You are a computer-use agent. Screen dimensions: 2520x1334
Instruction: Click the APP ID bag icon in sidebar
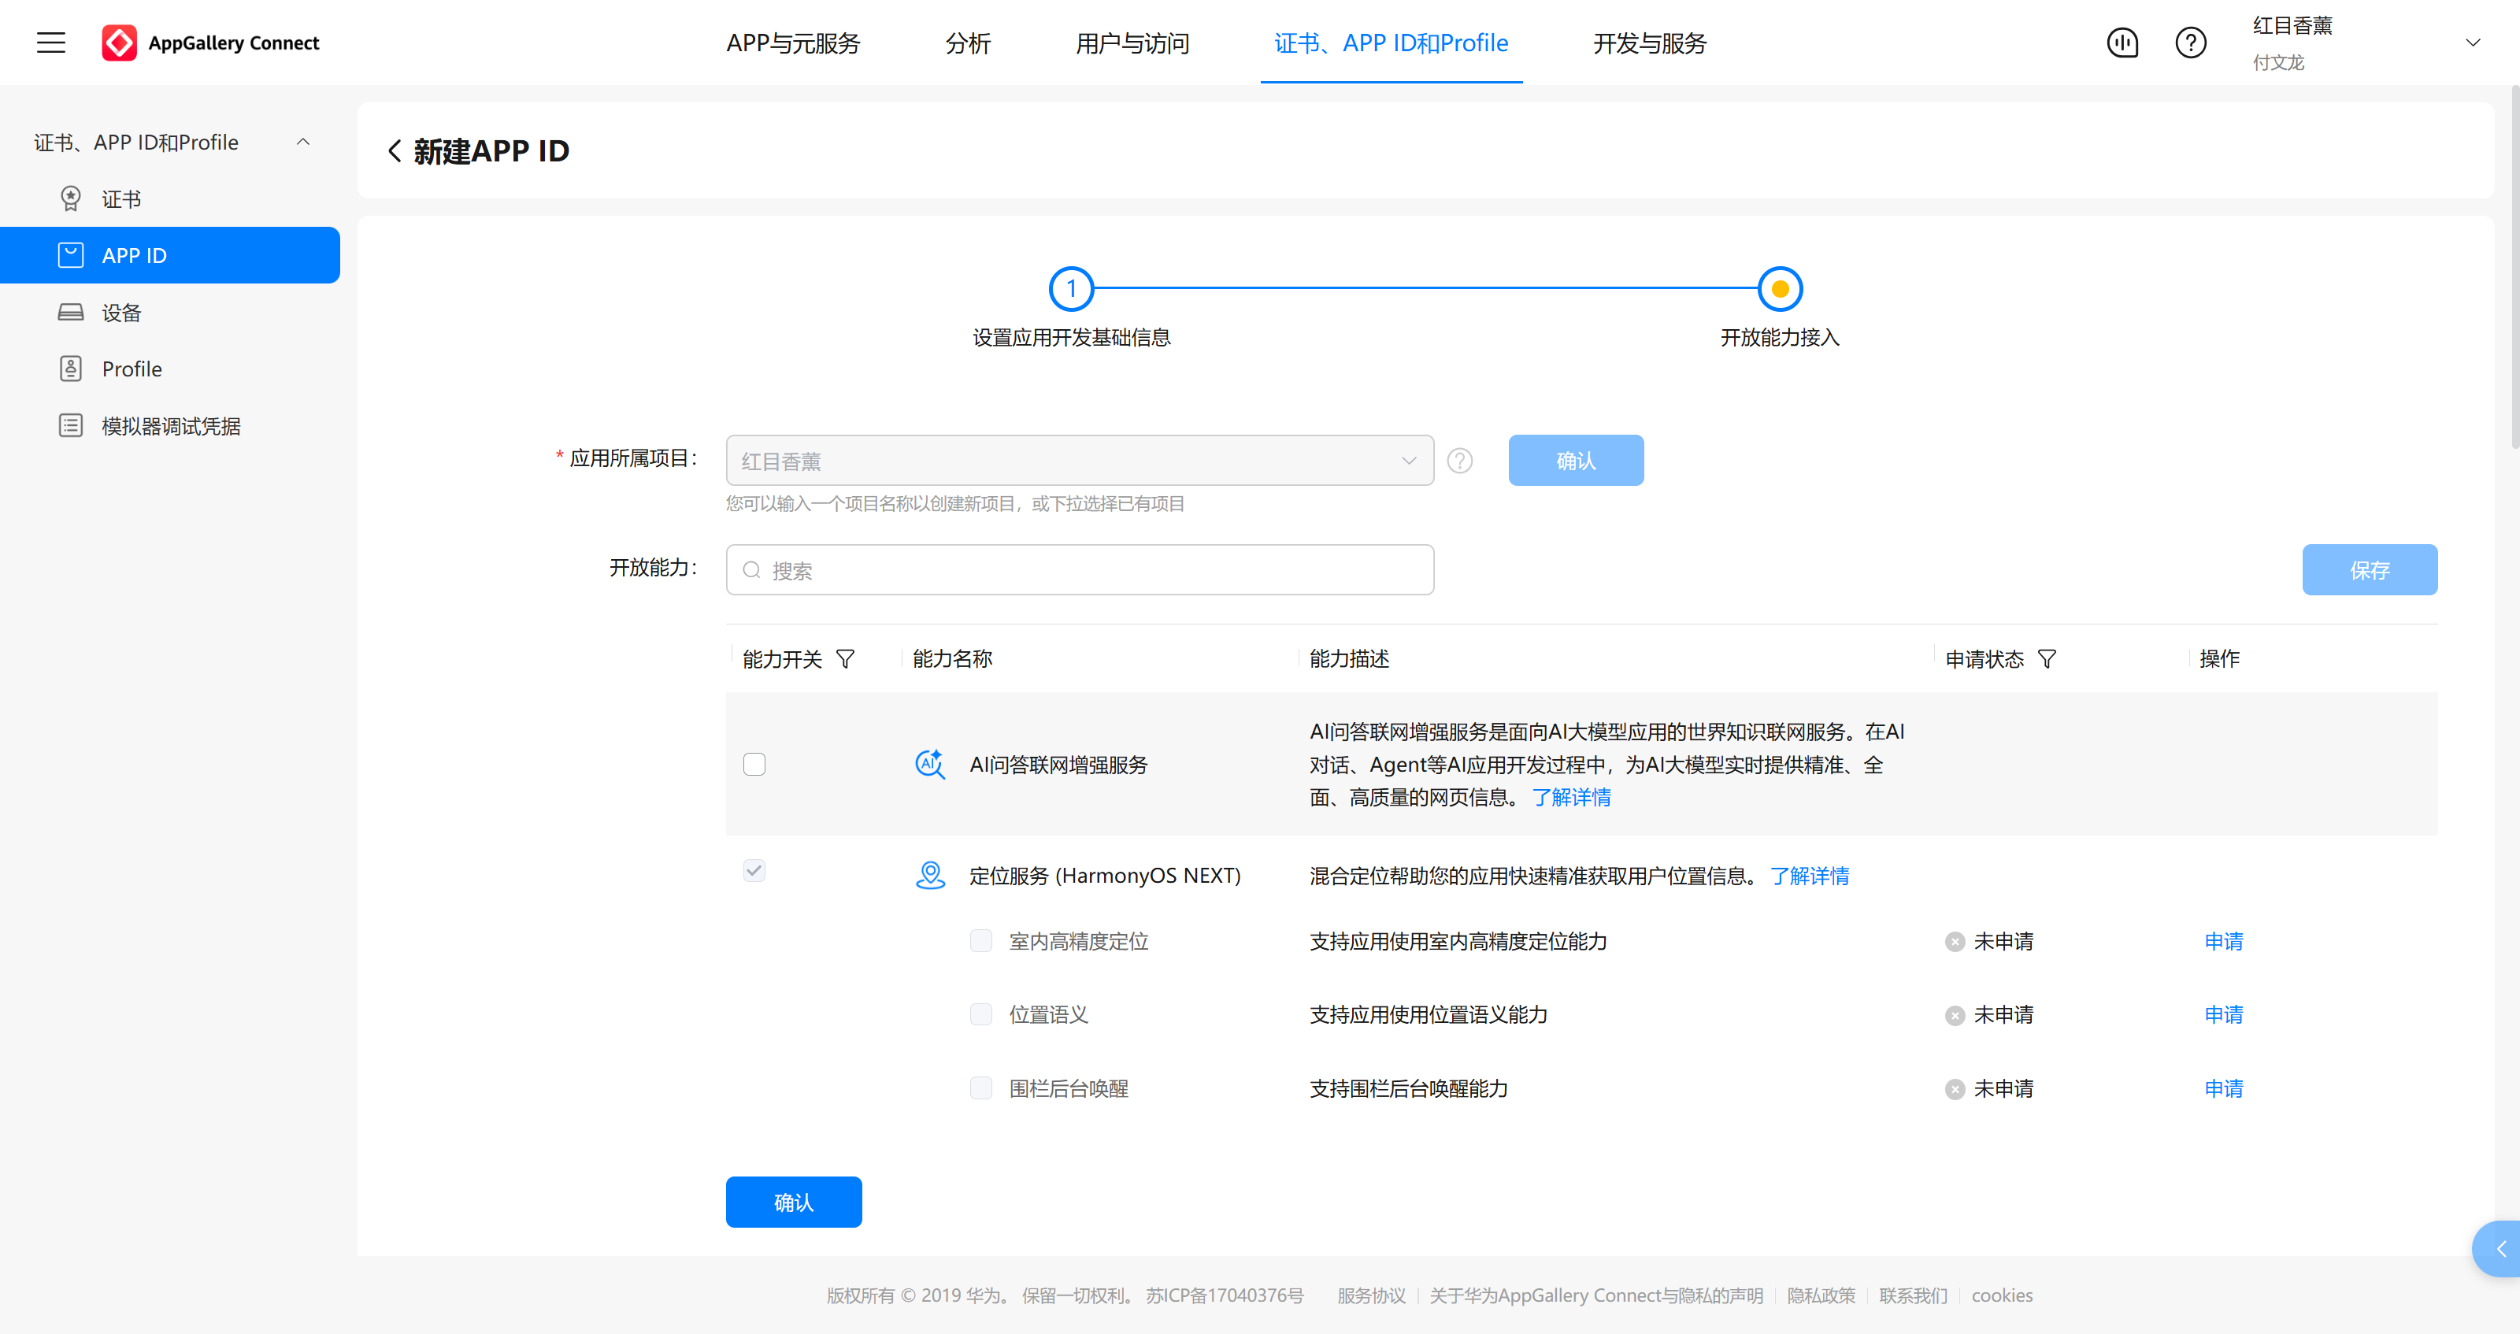[x=70, y=255]
